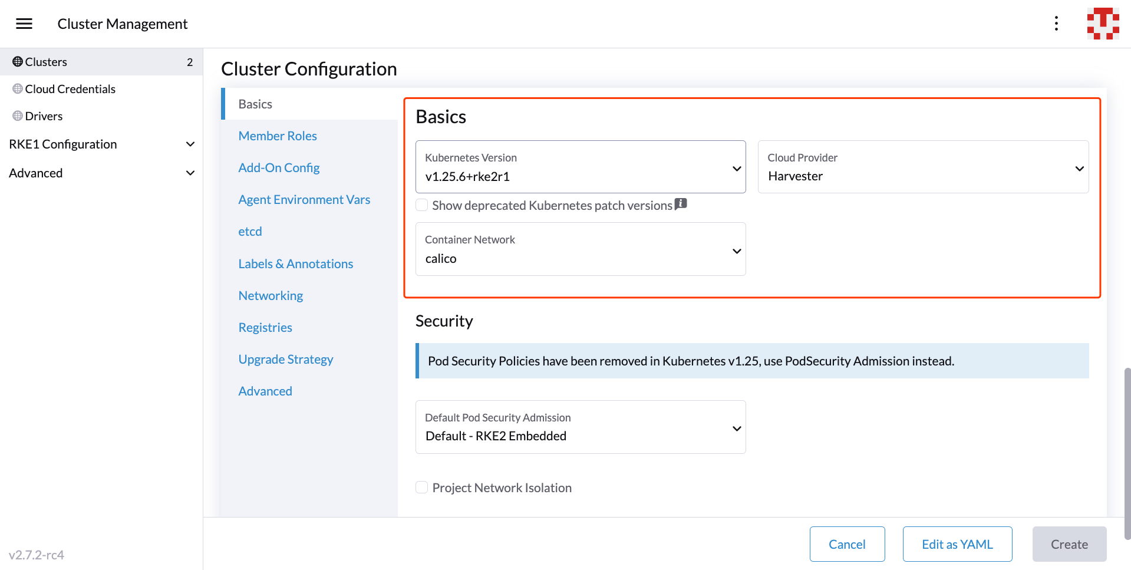This screenshot has height=570, width=1131.
Task: Switch to the Member Roles tab
Action: [x=277, y=136]
